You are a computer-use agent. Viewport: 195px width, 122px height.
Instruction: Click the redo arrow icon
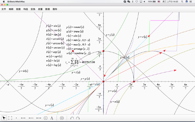(78, 118)
